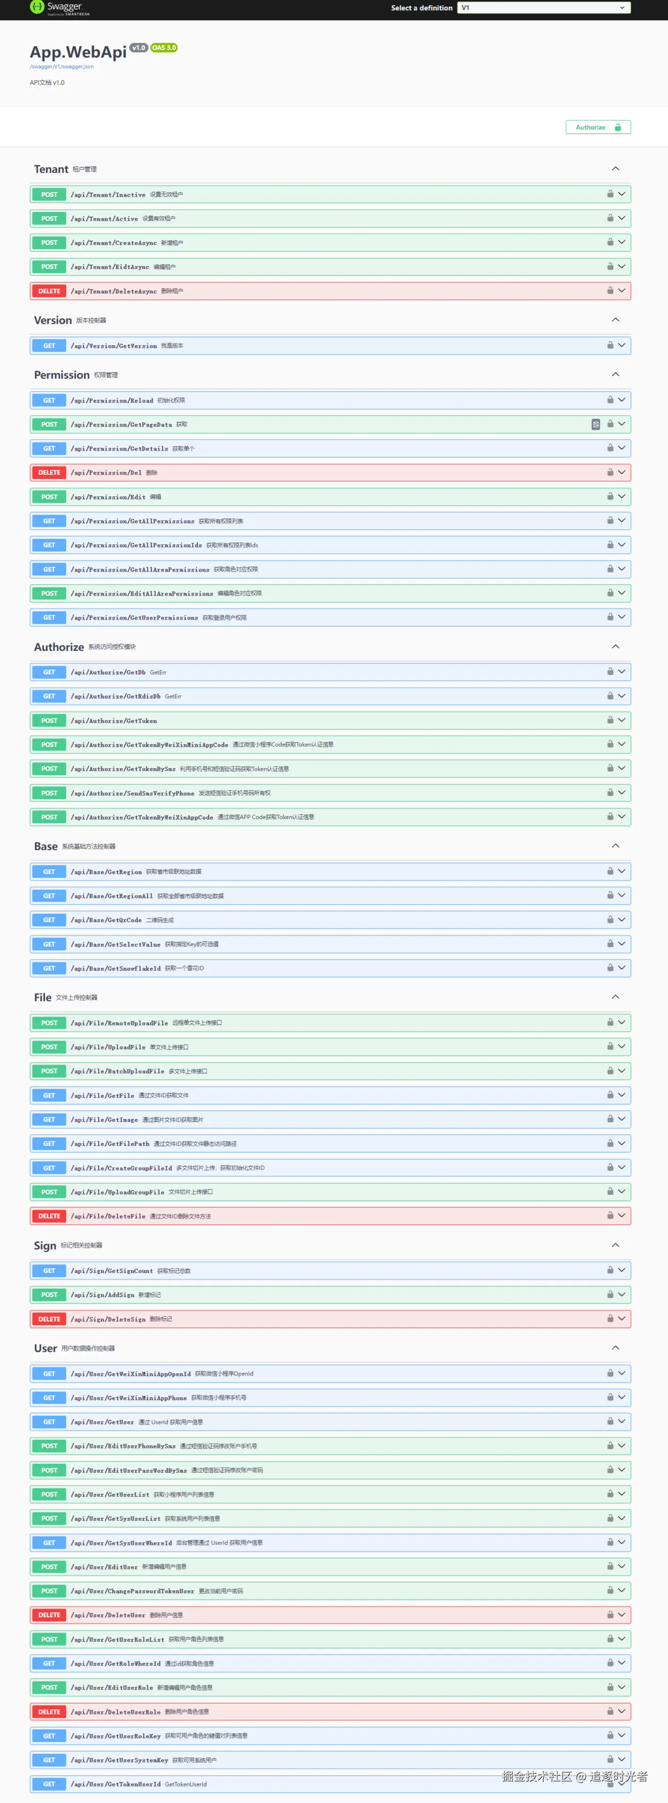Viewport: 668px width, 1803px height.
Task: Click the Sign section heading
Action: click(45, 1246)
